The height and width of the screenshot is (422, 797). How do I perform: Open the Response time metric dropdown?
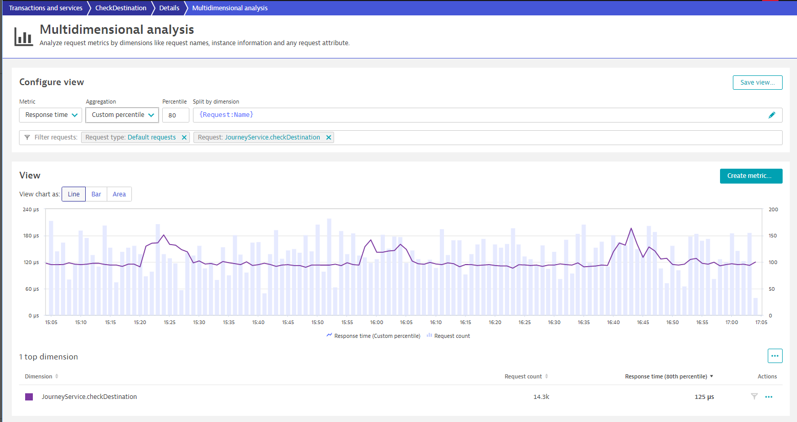click(x=50, y=115)
